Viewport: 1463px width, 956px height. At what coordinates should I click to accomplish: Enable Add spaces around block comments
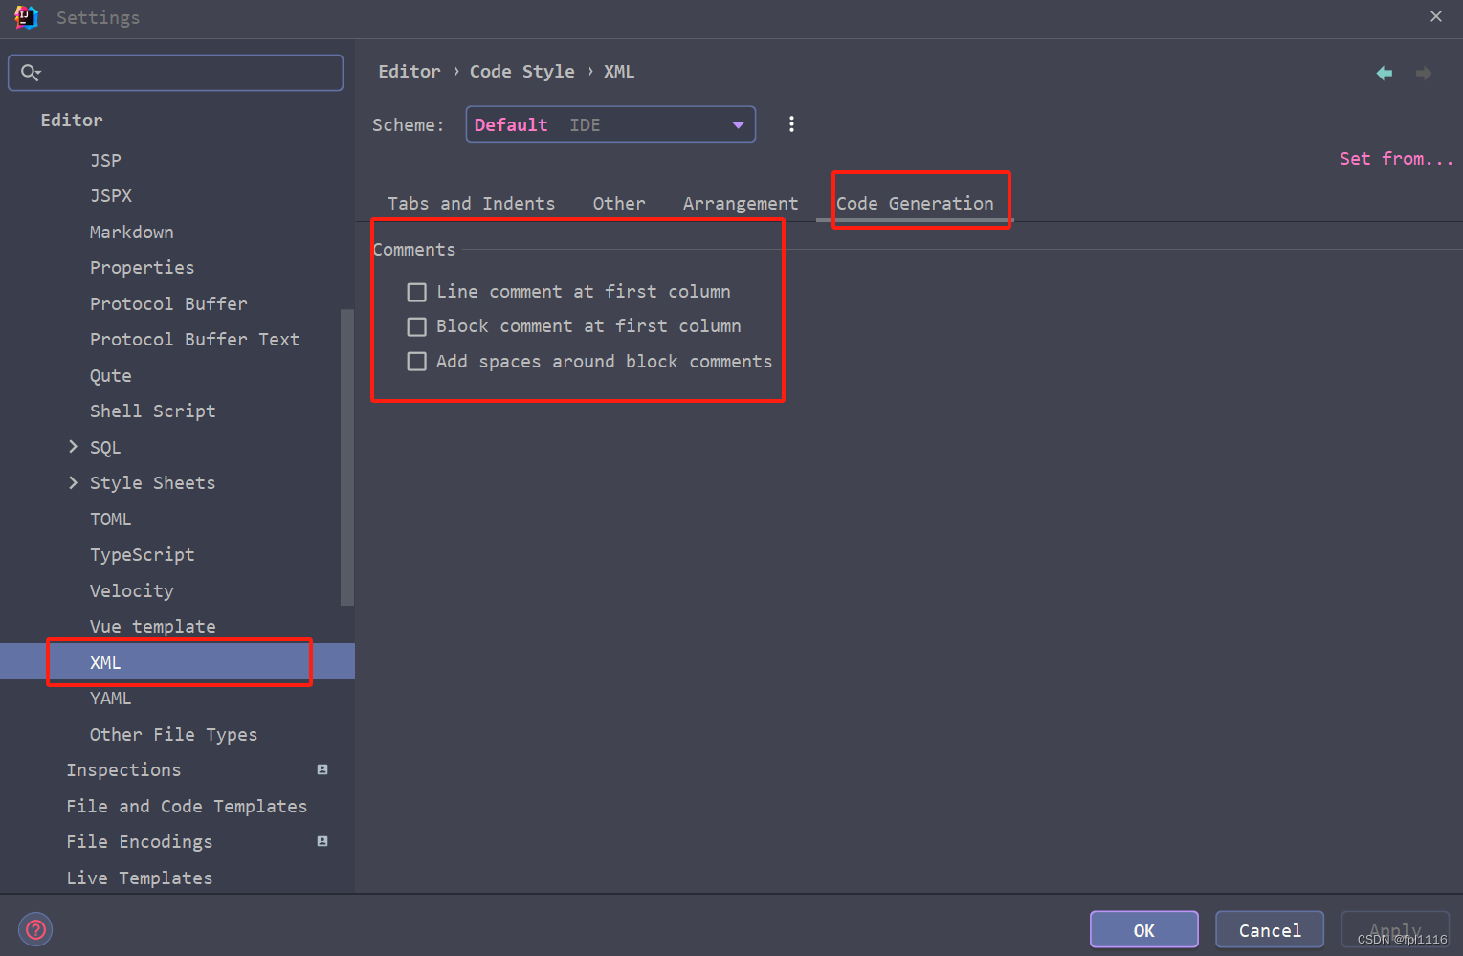[416, 362]
